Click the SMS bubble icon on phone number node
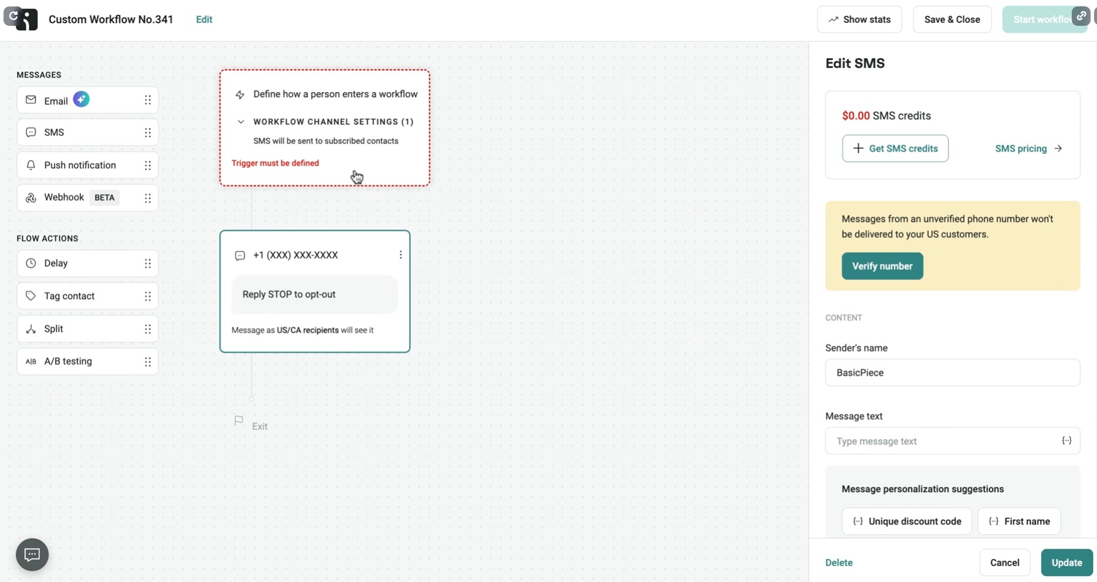Screen dimensions: 1097x582 tap(239, 256)
